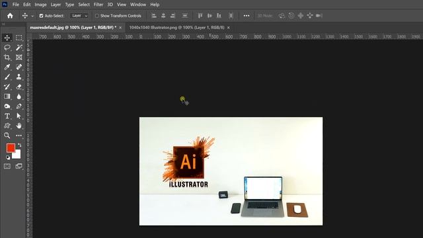Toggle Quick Mask mode
423x238 pixels.
click(x=7, y=166)
